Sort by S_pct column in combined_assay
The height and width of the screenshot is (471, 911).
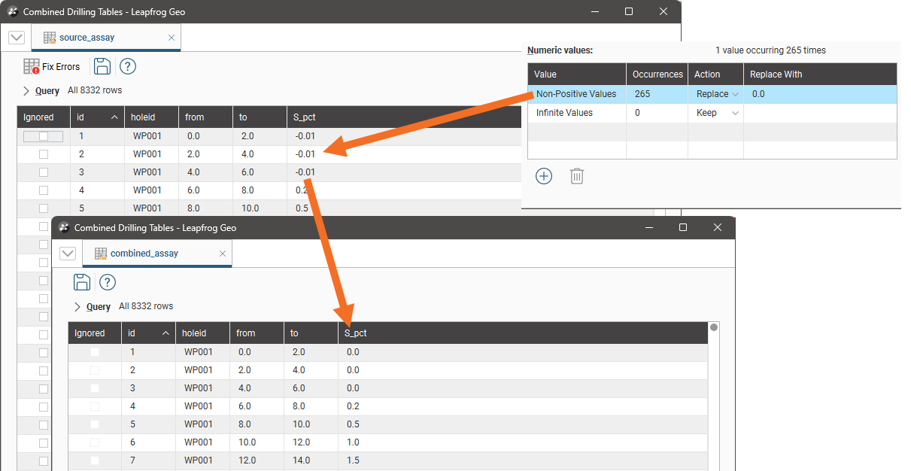pos(355,333)
